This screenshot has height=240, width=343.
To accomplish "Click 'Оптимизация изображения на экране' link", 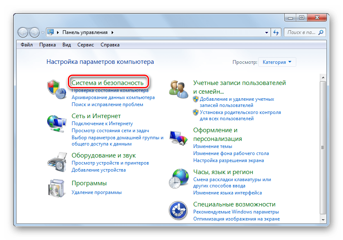I will pos(237,219).
